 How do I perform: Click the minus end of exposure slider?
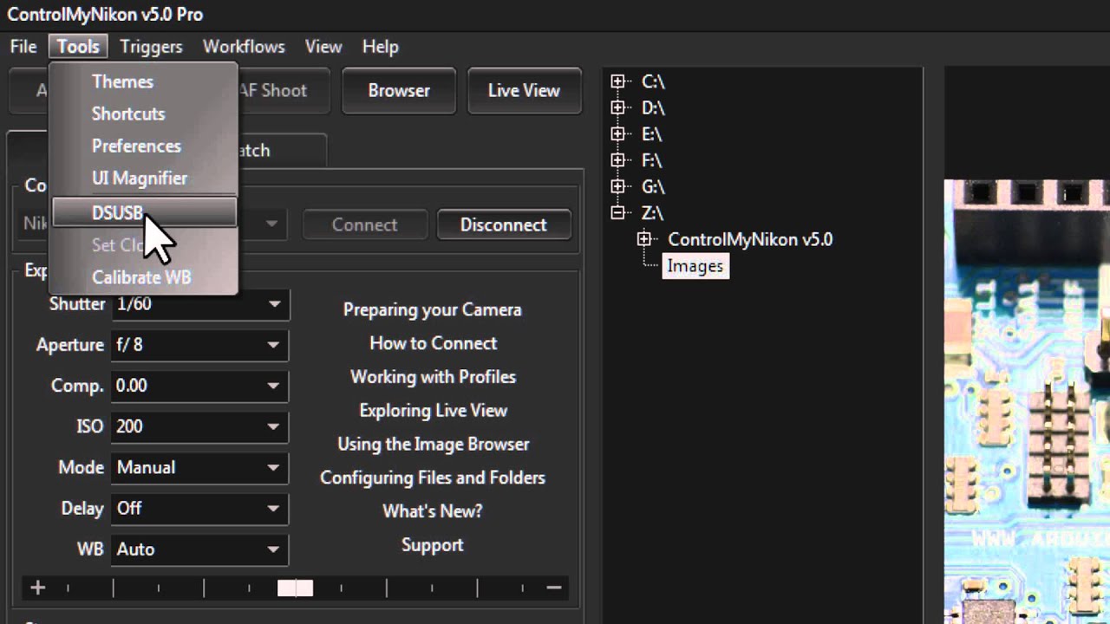(554, 588)
